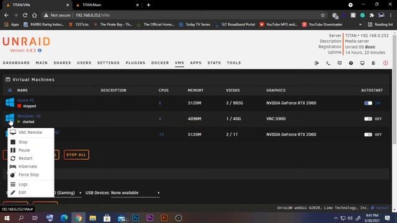
Task: Open the VM selector dropdown ending in (Gaming)
Action: 68,193
